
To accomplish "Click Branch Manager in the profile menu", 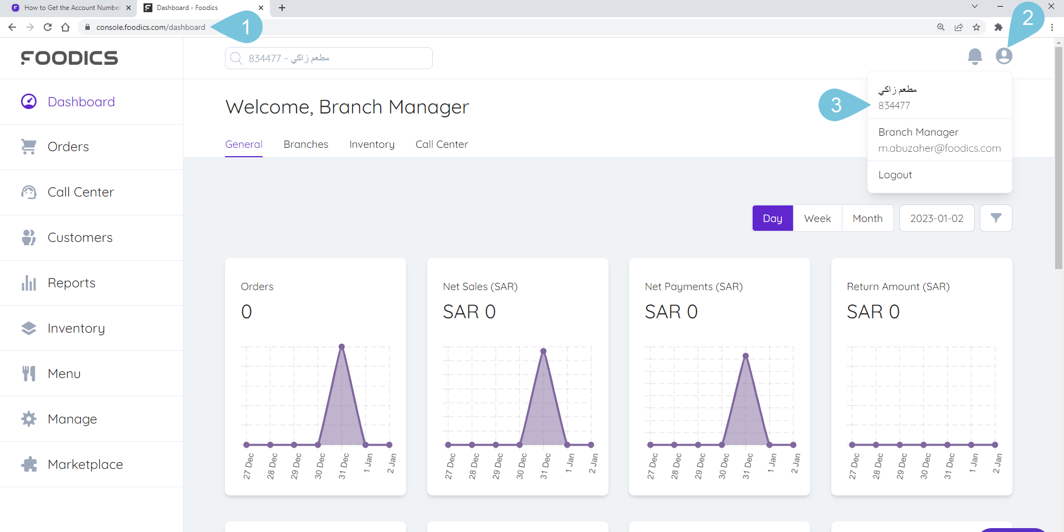I will 918,132.
